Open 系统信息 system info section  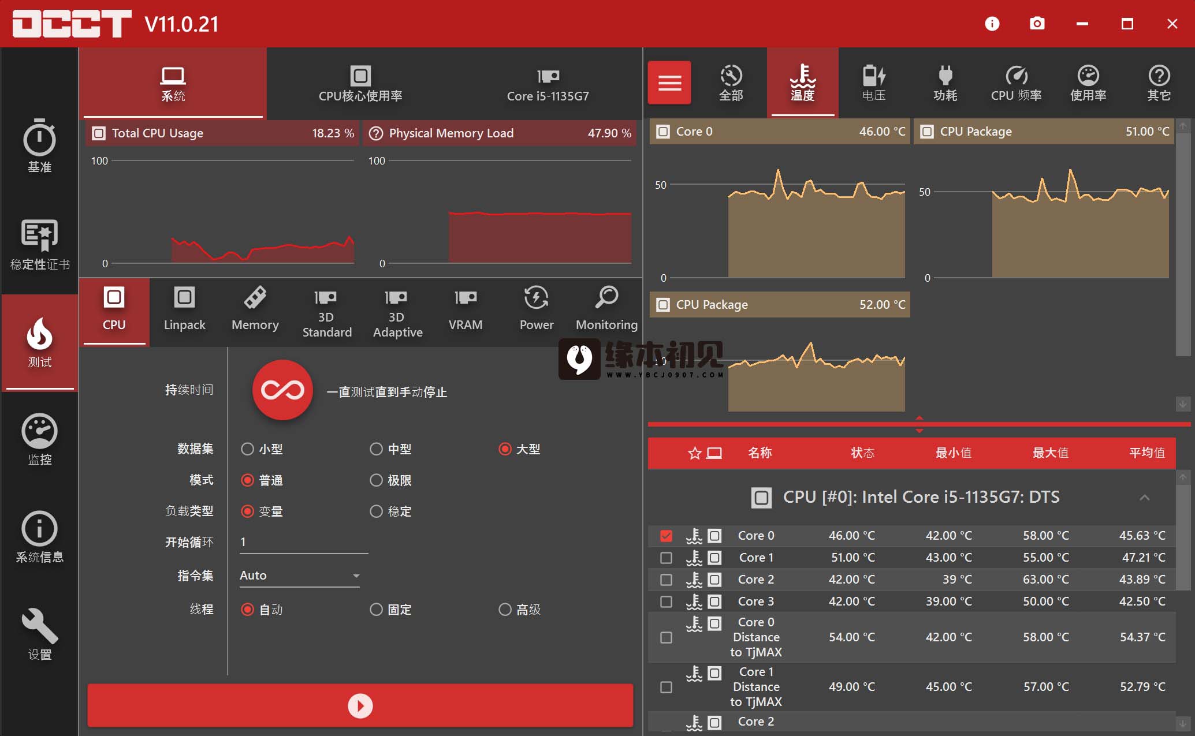pos(39,537)
